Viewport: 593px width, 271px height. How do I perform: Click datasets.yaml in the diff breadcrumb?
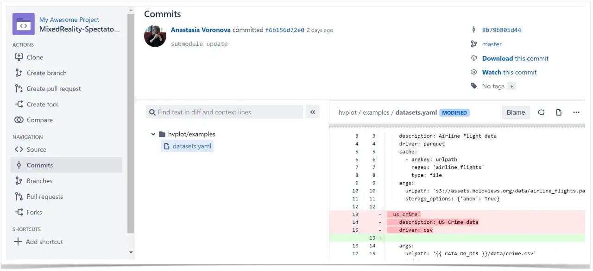(416, 112)
